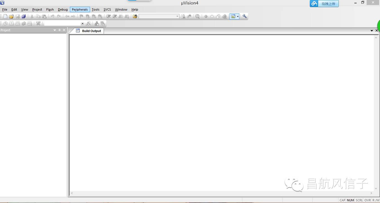This screenshot has height=203, width=380.
Task: Click the Navigate Forwards arrow
Action: pos(73,16)
